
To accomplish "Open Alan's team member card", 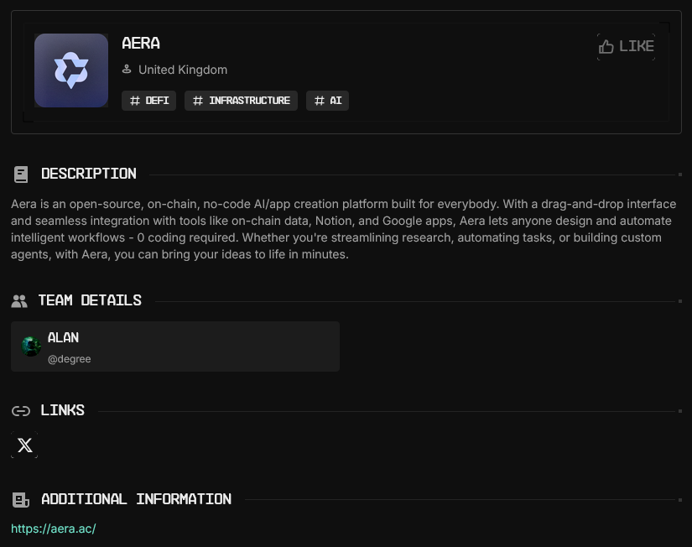I will click(x=175, y=346).
